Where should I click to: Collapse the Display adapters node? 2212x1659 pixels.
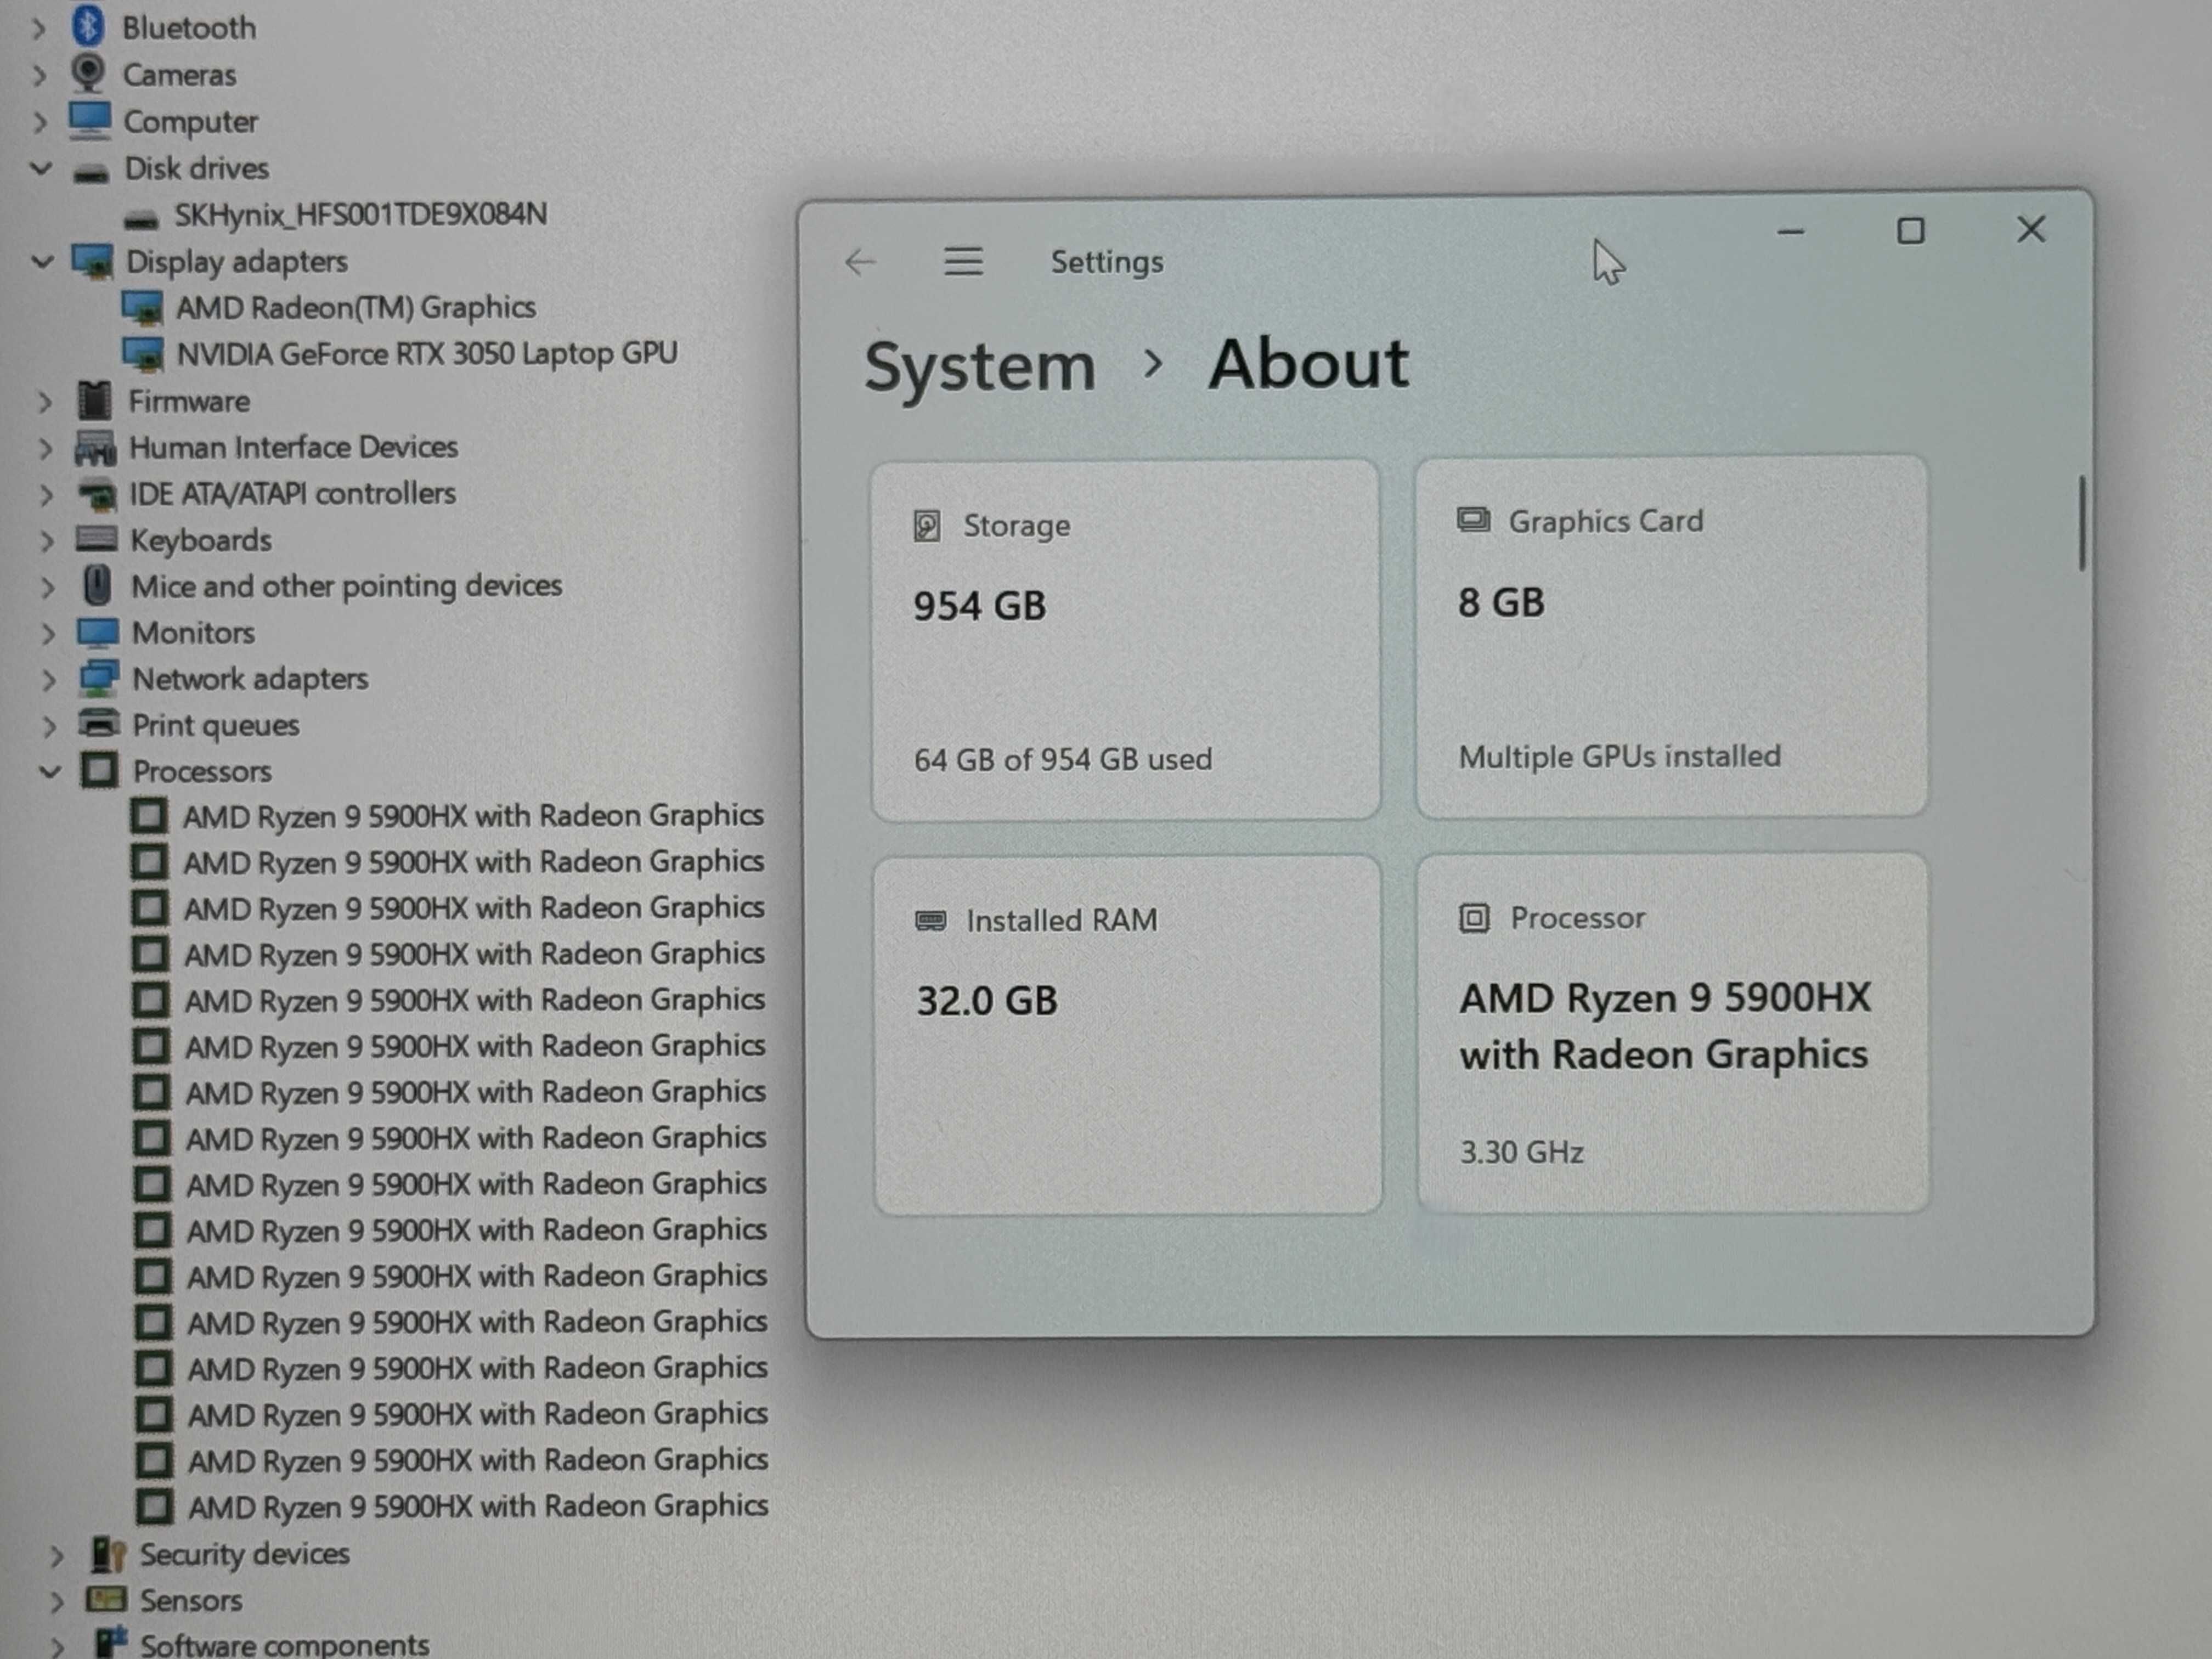(42, 262)
